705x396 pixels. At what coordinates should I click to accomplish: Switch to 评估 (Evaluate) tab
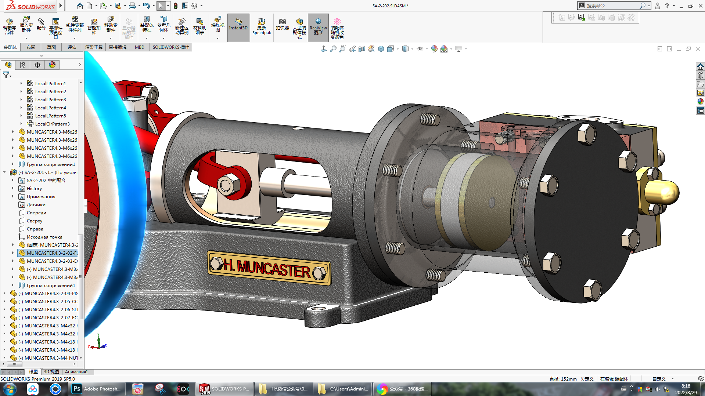[72, 47]
